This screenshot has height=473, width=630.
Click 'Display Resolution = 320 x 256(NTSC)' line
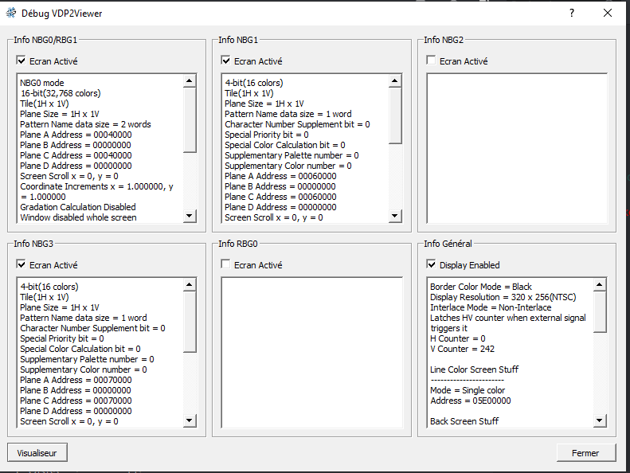pos(503,297)
